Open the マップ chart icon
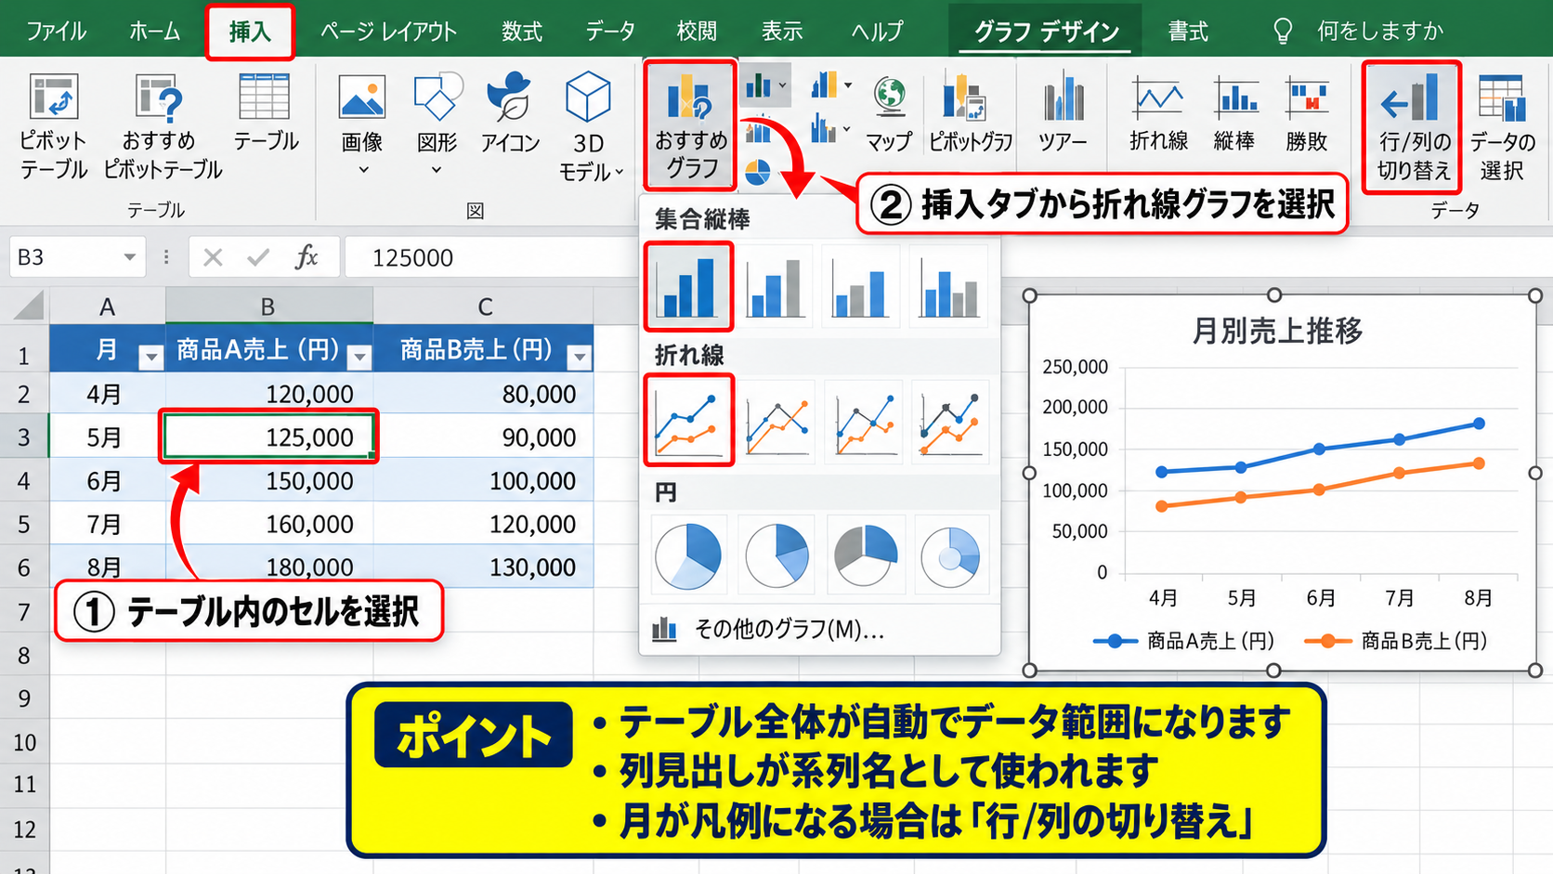 pos(889,114)
